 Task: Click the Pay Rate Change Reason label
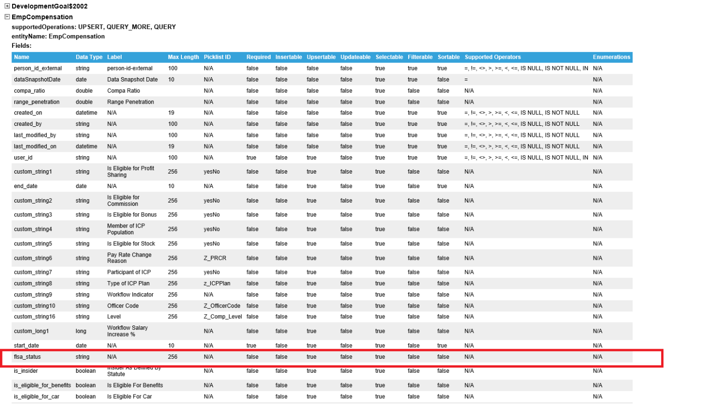129,258
